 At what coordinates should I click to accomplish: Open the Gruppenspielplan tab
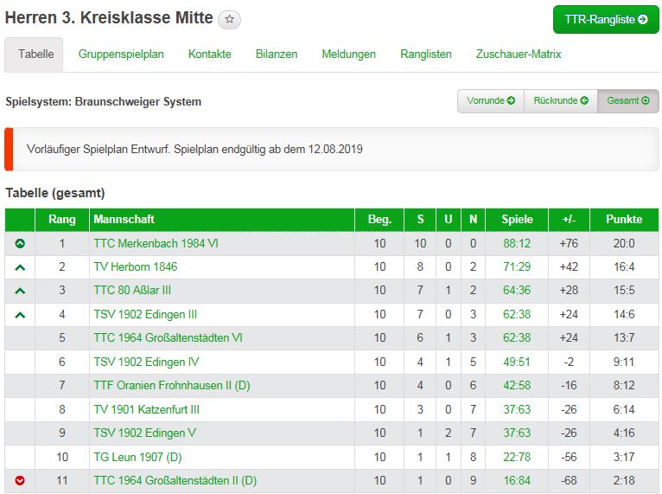click(x=121, y=54)
